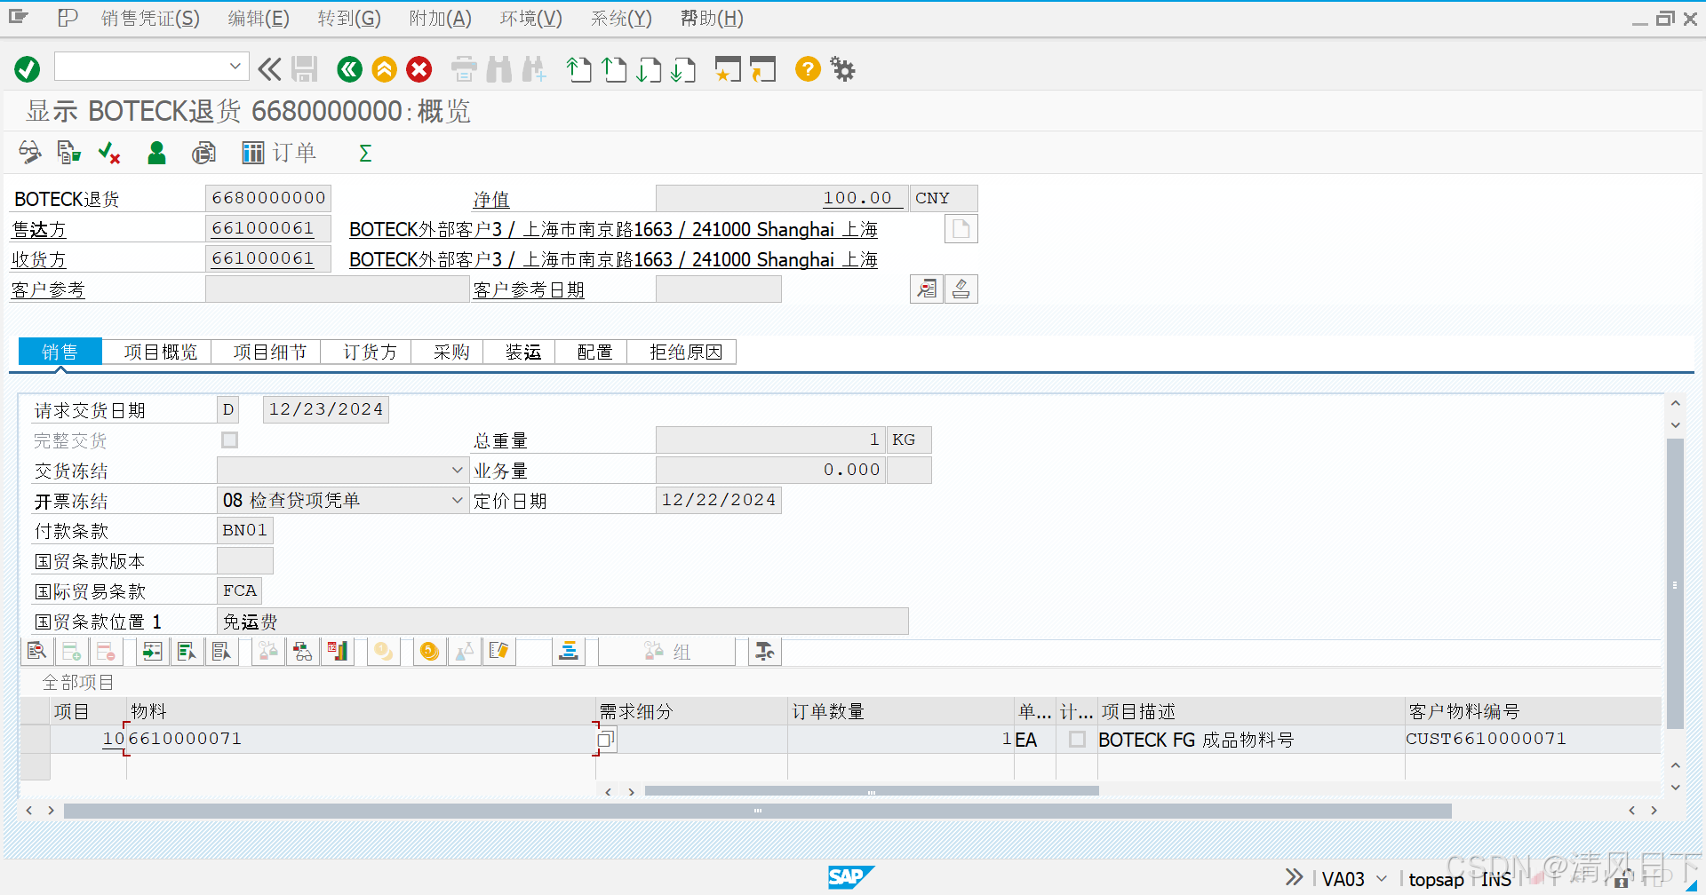Click the 客户参考 input field

[337, 289]
